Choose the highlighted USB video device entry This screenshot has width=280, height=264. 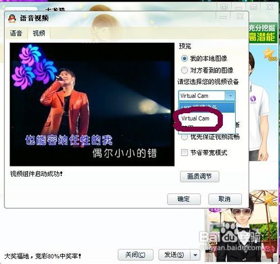click(x=207, y=108)
